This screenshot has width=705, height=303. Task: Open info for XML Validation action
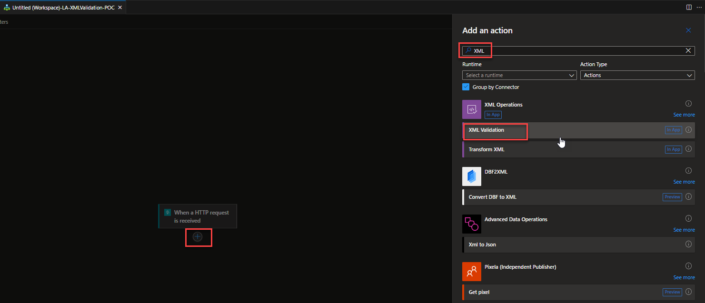(688, 130)
